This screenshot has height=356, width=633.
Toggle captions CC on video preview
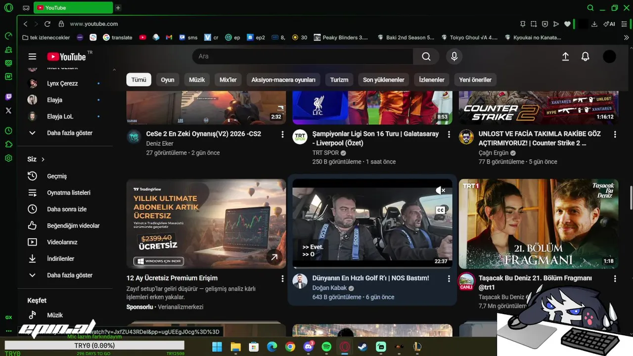coord(440,210)
